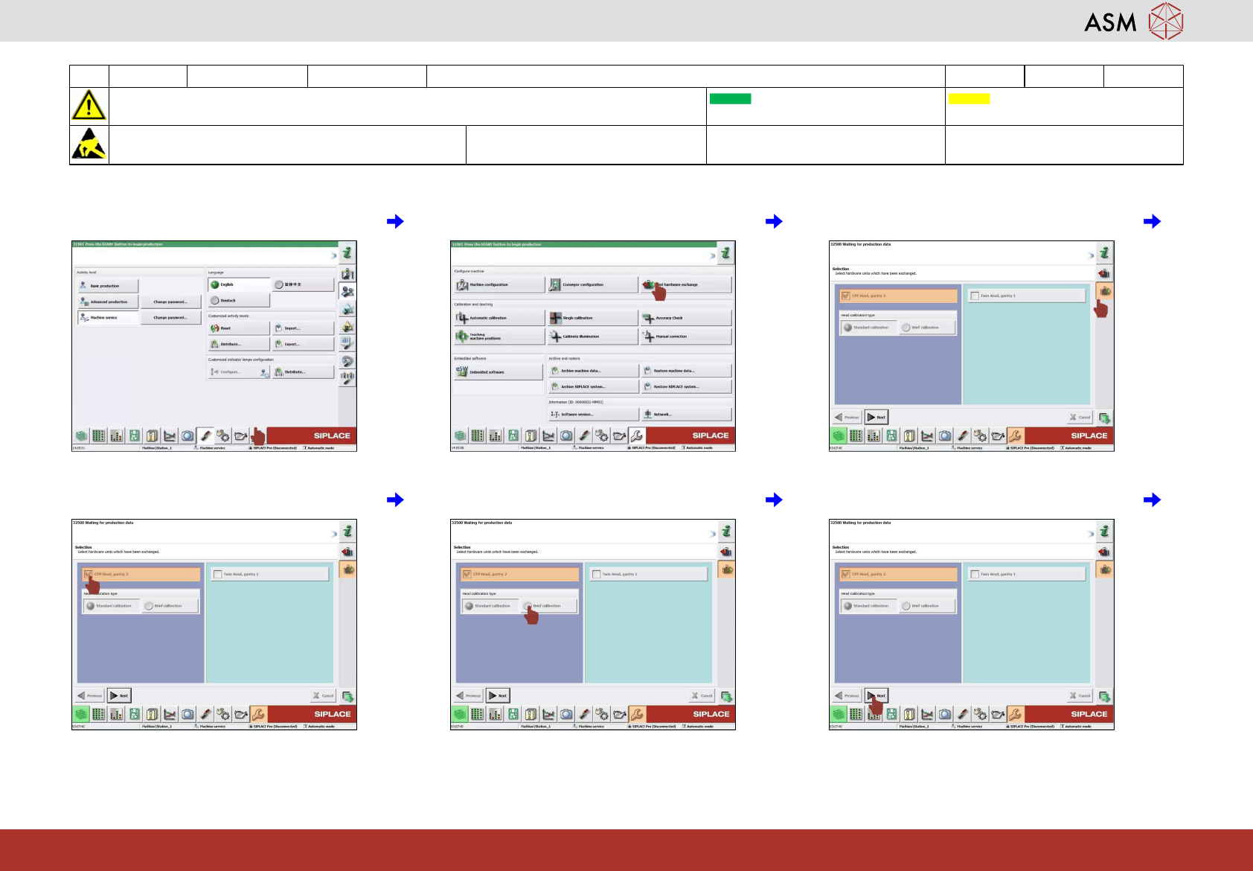Click camera icon on Activity level screen toolbar
This screenshot has height=871, width=1253.
(188, 435)
